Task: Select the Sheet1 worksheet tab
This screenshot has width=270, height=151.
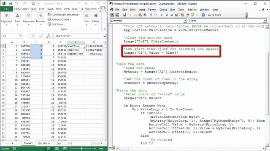Action: [28, 143]
